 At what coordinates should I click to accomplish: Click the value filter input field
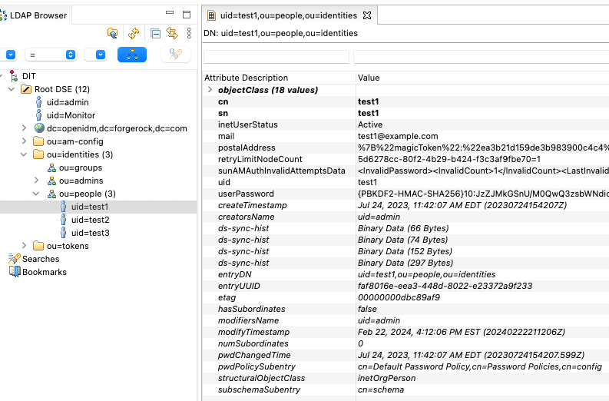point(481,57)
